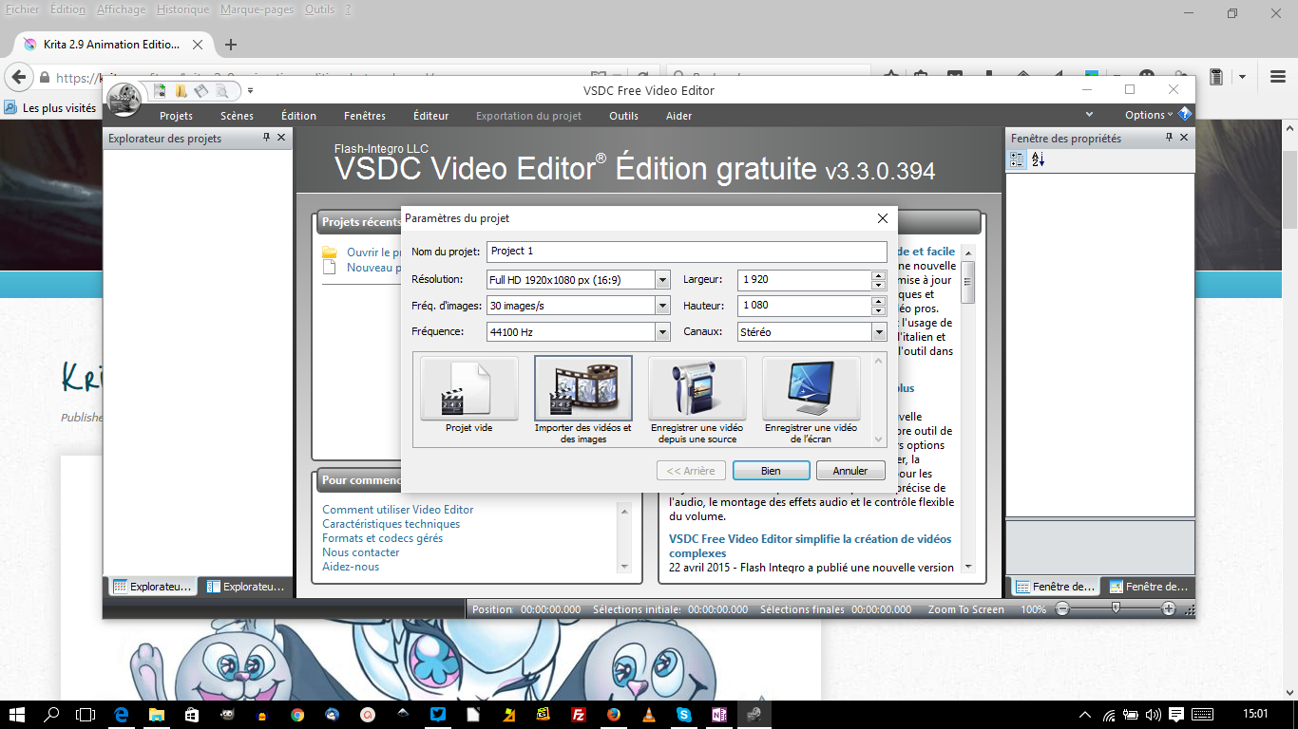Open Task View on the taskbar
The width and height of the screenshot is (1298, 729).
coord(86,714)
